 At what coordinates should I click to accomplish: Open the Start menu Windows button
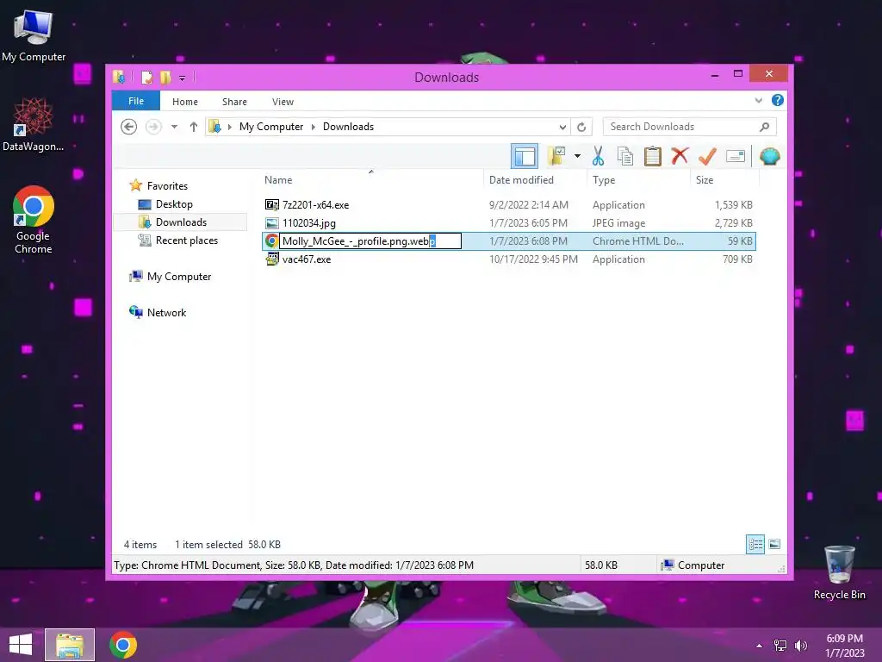(x=21, y=645)
